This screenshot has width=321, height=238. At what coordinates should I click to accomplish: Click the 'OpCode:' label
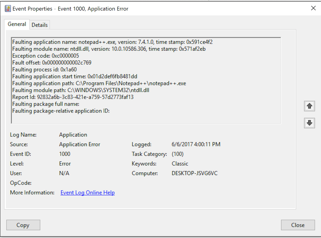(21, 183)
